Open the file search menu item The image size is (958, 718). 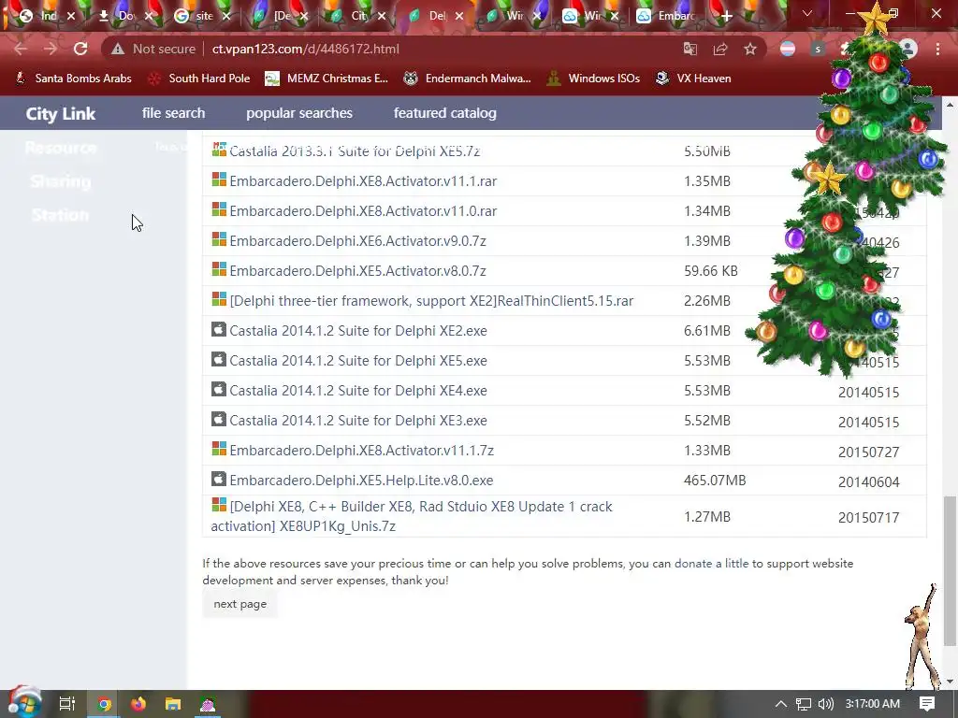pos(173,113)
